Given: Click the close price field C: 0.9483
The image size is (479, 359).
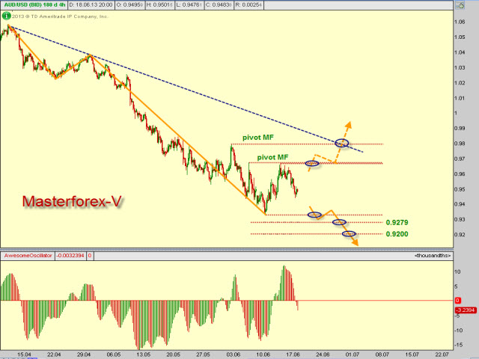Looking at the screenshot, I should click(219, 5).
